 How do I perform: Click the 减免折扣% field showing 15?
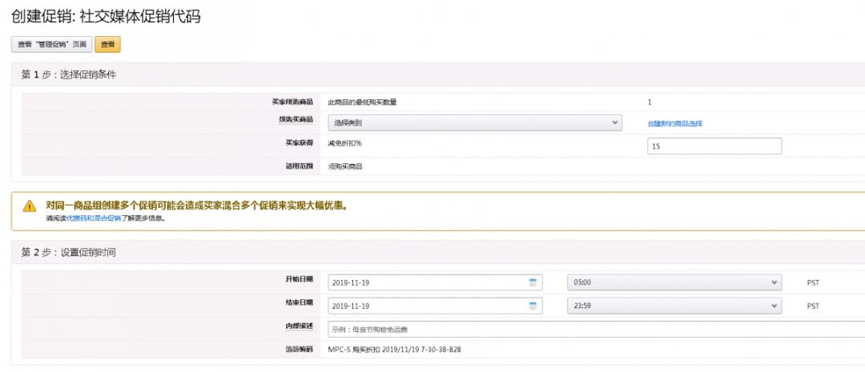(714, 146)
